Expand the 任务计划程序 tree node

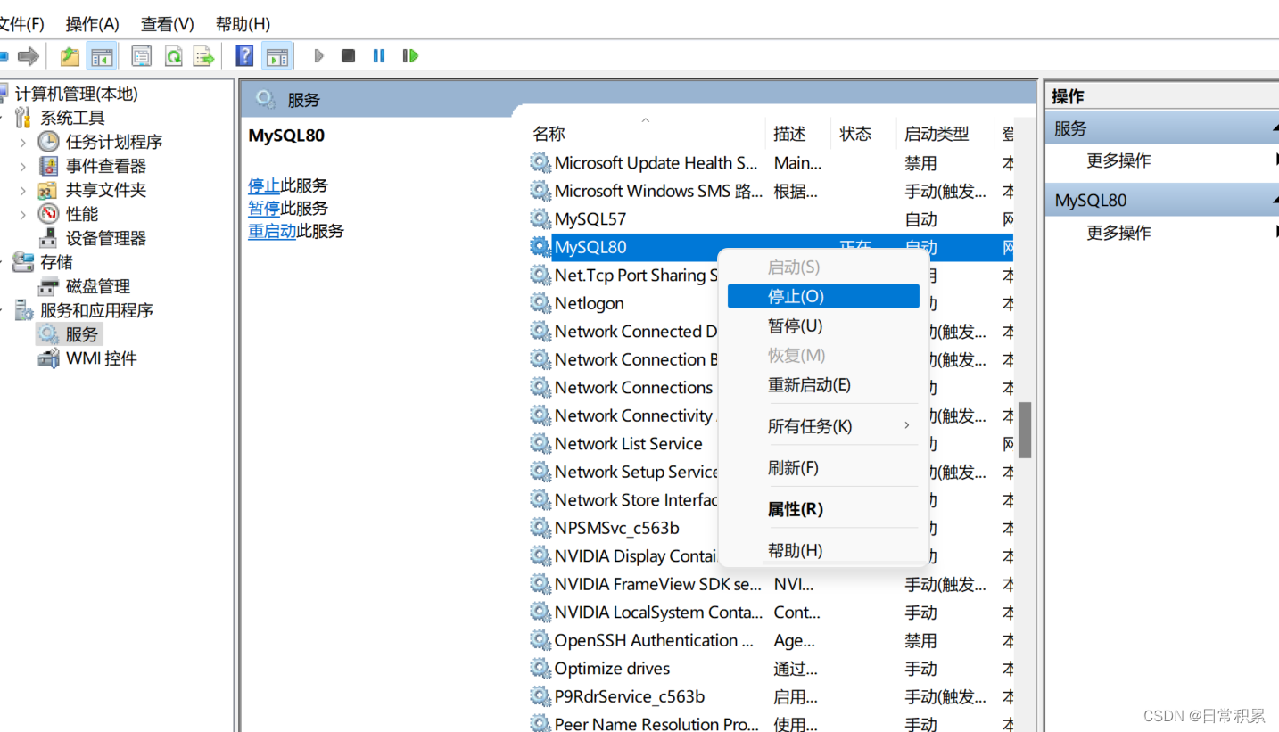click(x=23, y=142)
